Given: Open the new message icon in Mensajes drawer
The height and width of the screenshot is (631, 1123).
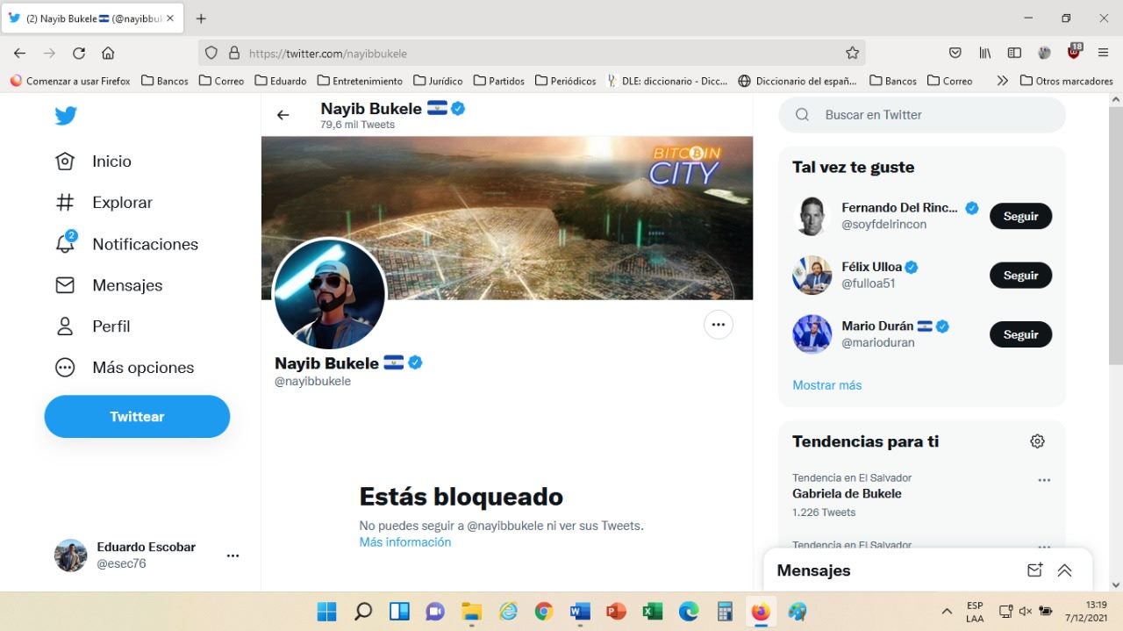Looking at the screenshot, I should coord(1034,570).
